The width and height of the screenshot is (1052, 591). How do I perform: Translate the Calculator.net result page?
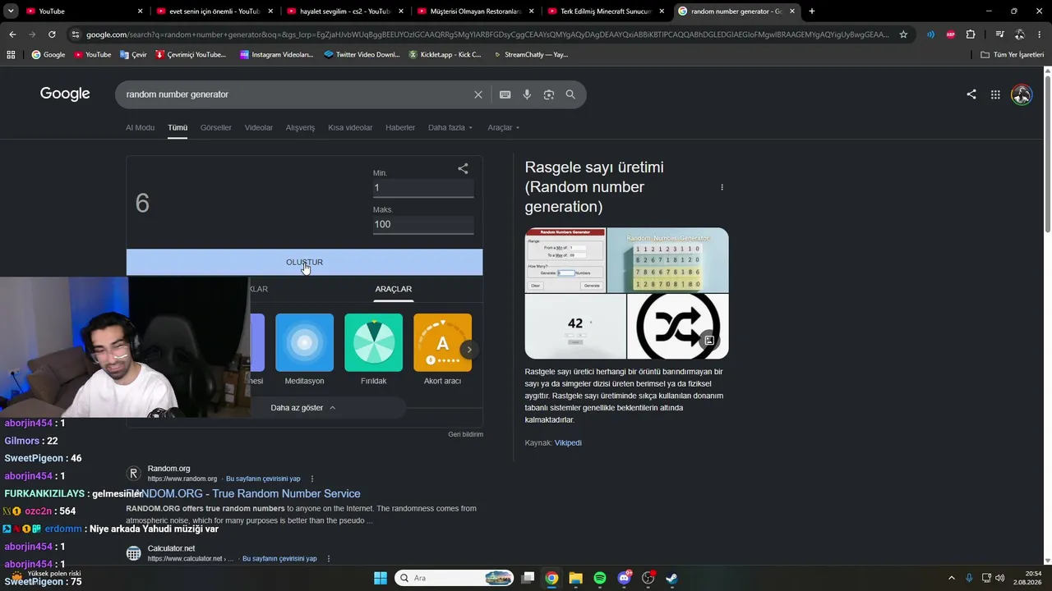(x=279, y=559)
